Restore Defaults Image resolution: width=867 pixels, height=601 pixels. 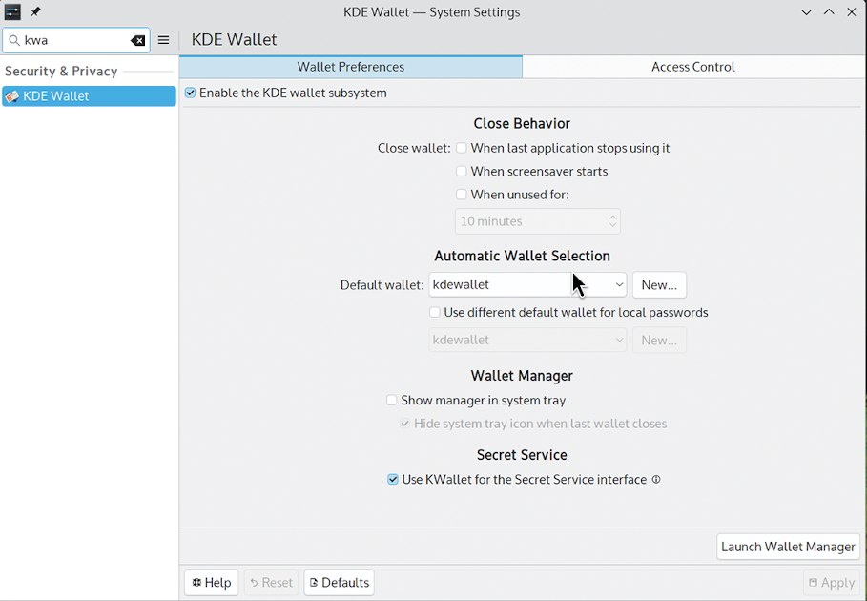pyautogui.click(x=339, y=583)
